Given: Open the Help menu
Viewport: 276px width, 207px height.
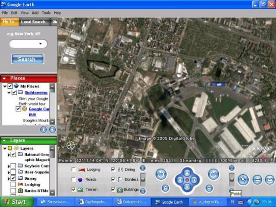Looking at the screenshot, I should [57, 13].
